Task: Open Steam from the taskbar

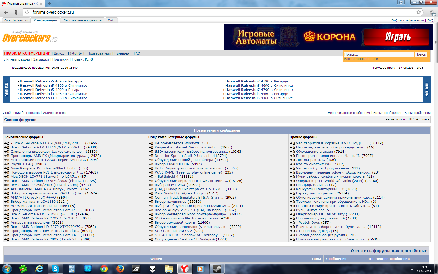Action: (x=217, y=269)
